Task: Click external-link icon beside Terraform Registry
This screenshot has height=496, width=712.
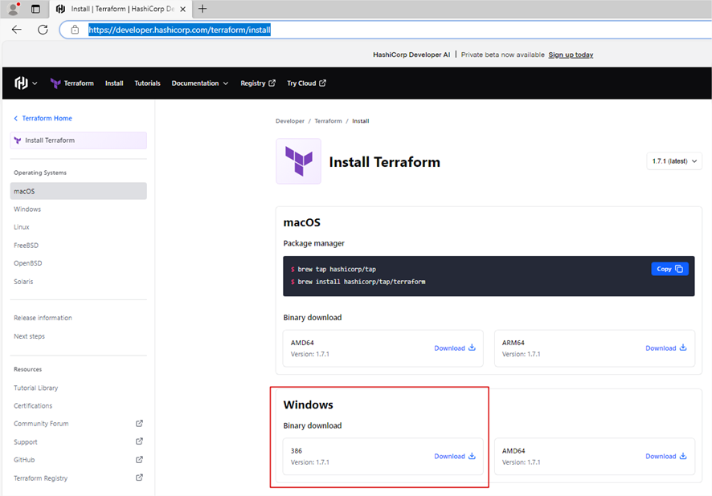Action: [x=139, y=478]
